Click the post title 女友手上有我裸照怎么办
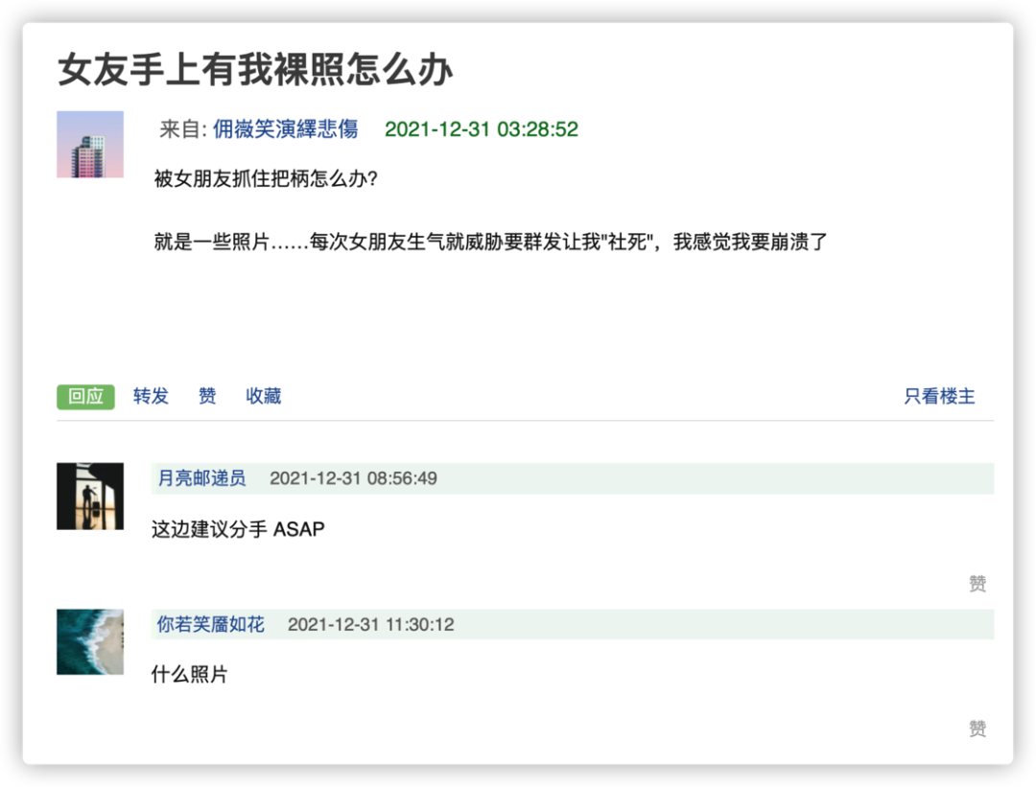The image size is (1036, 787). click(255, 70)
